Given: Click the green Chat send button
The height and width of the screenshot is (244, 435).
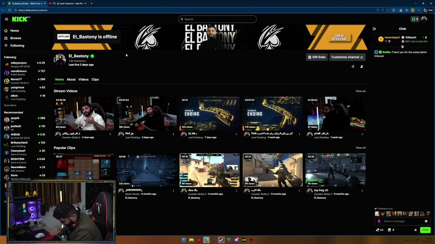Looking at the screenshot, I should [x=425, y=230].
